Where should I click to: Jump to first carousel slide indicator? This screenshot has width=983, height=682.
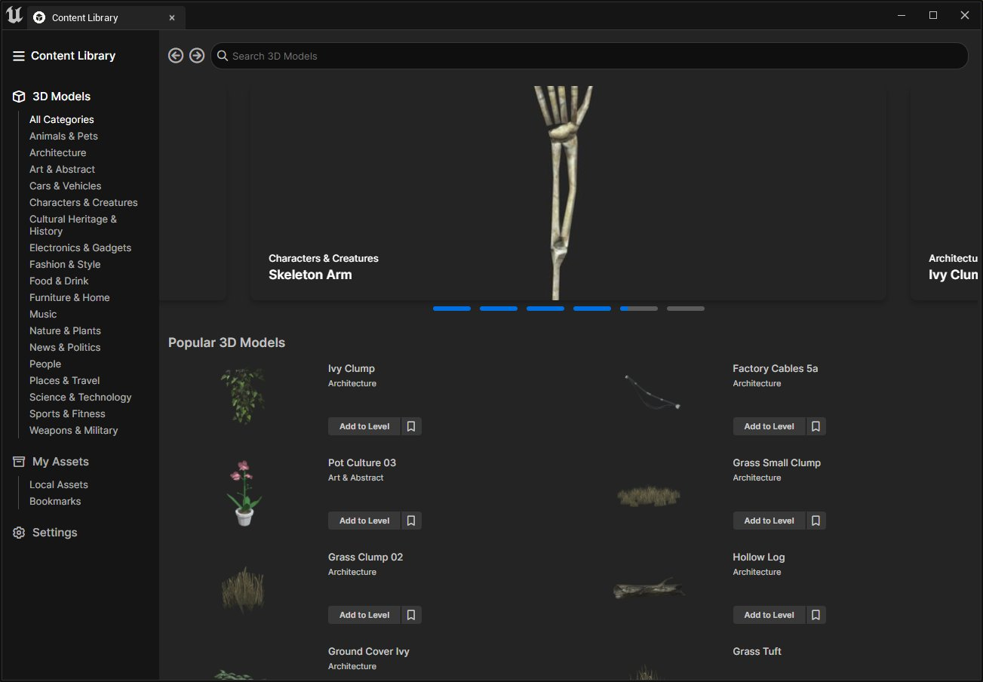click(452, 309)
